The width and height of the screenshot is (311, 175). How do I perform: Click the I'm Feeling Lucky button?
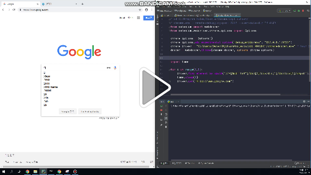click(x=90, y=111)
